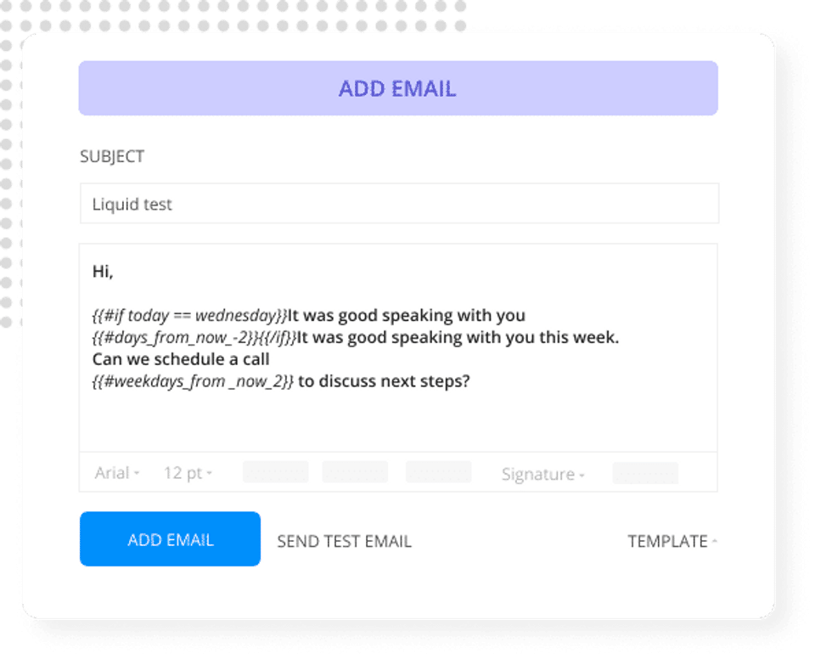Click the "Can we schedule a call" line

point(181,360)
